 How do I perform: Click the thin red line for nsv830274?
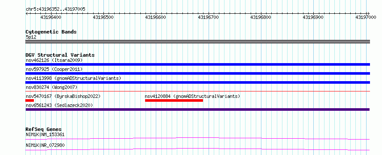click(198, 91)
